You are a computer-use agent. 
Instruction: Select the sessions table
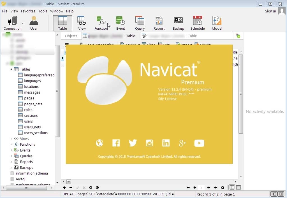point(28,116)
